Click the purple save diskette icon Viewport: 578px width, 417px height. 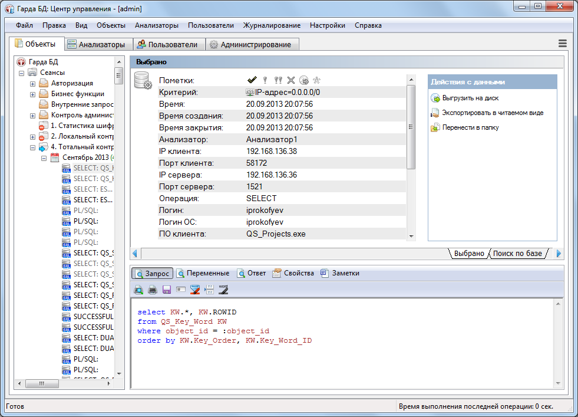pos(167,290)
